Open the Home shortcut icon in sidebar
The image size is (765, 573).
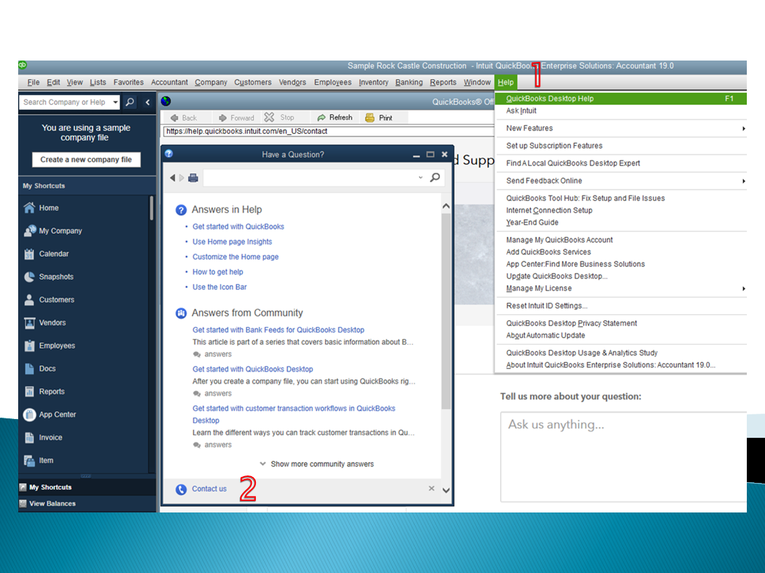point(29,208)
